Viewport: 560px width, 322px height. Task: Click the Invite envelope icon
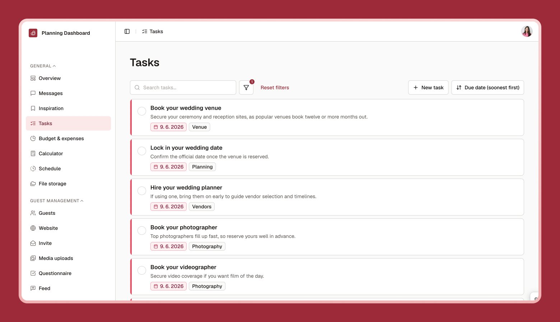33,243
